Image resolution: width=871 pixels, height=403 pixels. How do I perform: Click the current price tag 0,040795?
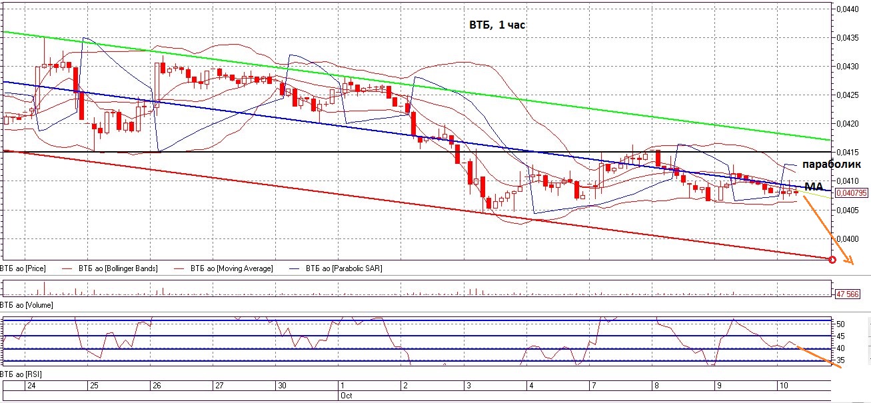(852, 193)
